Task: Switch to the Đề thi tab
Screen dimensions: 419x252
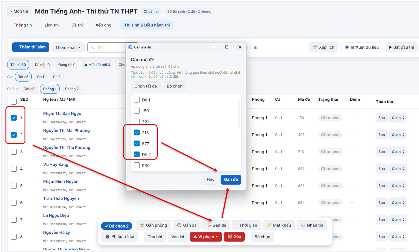Action: click(77, 25)
